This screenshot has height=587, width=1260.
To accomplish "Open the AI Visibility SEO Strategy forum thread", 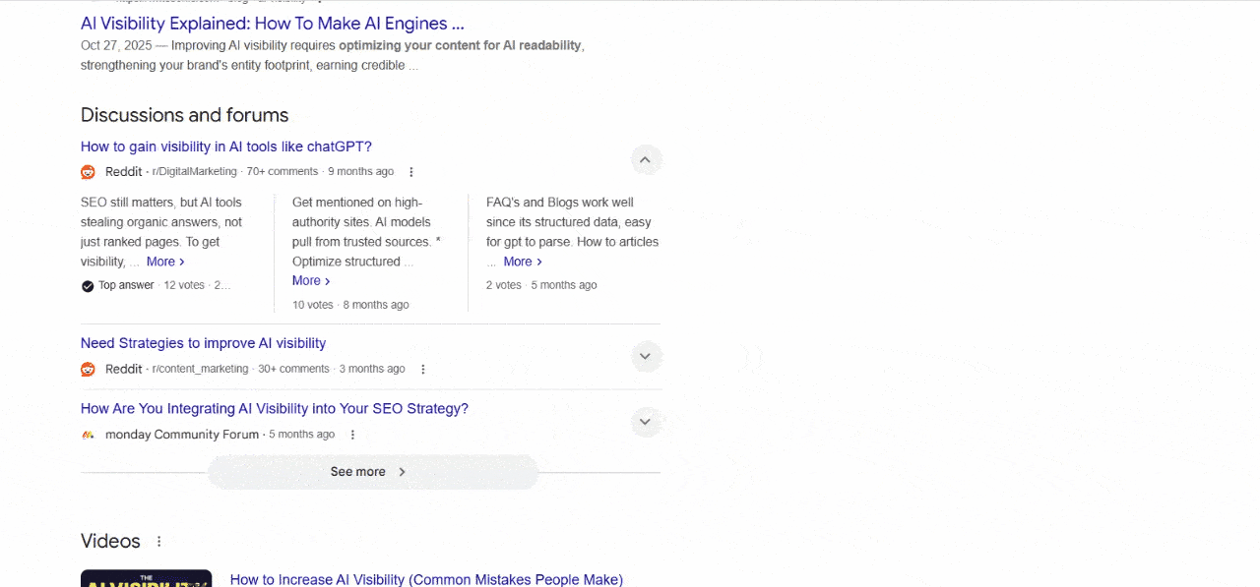I will (x=274, y=408).
